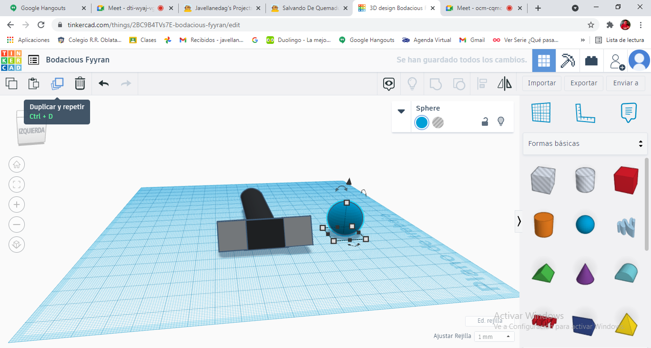This screenshot has width=651, height=348.
Task: Toggle sphere visibility bulb in inspector
Action: pyautogui.click(x=501, y=122)
